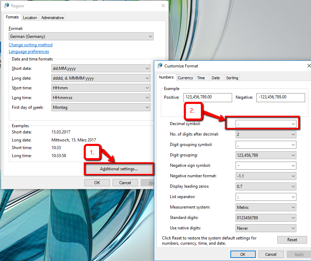This screenshot has width=311, height=261.
Task: Open the Language preferences link
Action: point(29,51)
